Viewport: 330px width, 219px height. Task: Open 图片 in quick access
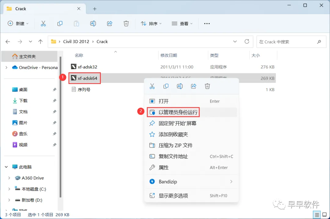pyautogui.click(x=23, y=123)
